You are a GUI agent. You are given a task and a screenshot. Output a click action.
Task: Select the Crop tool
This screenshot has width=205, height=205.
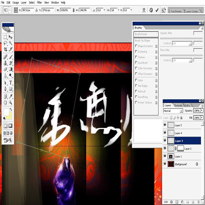coord(5,49)
